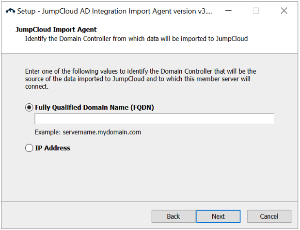Focus the FQDN text input field
The width and height of the screenshot is (300, 230).
pyautogui.click(x=154, y=119)
